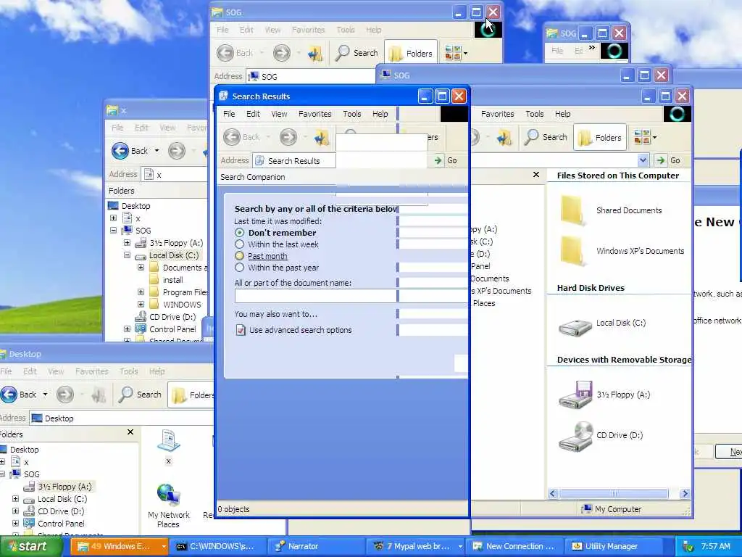
Task: Close Folders pane in Desktop window
Action: (130, 432)
